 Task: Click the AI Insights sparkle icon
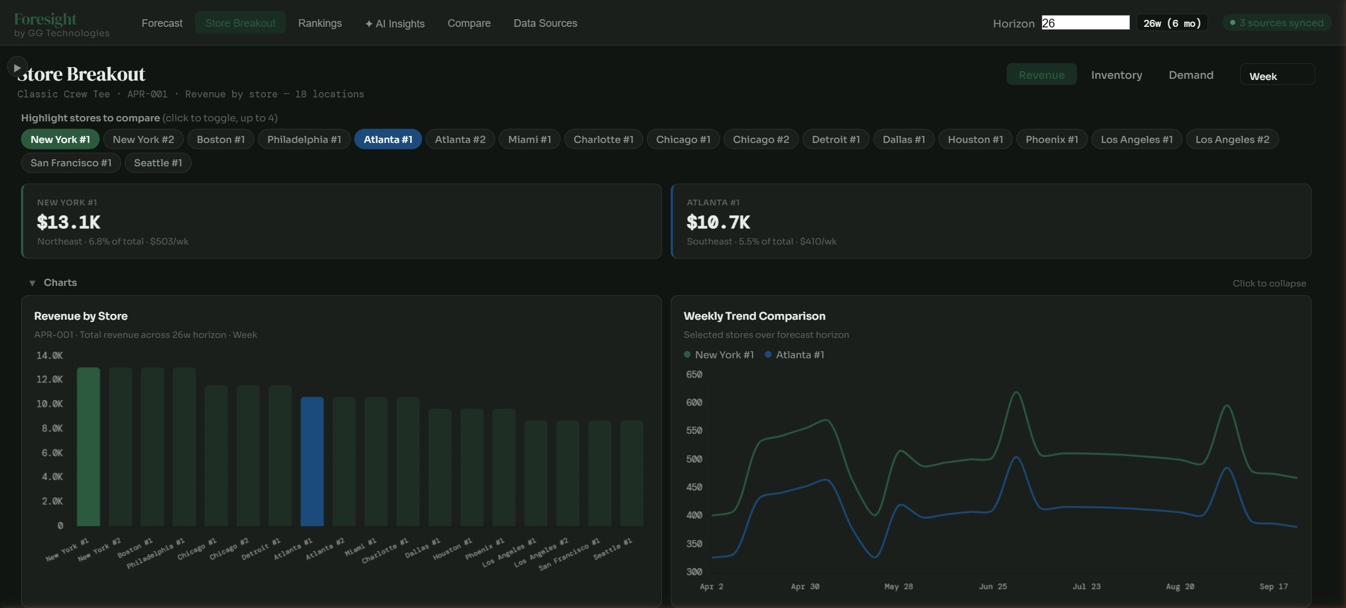click(369, 23)
